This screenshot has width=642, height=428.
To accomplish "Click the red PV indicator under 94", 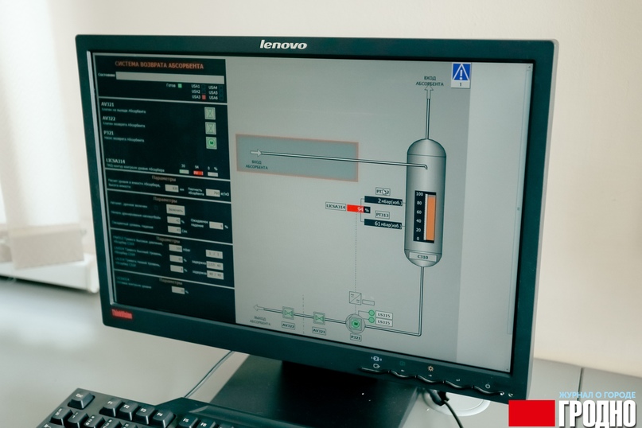I will (x=198, y=173).
